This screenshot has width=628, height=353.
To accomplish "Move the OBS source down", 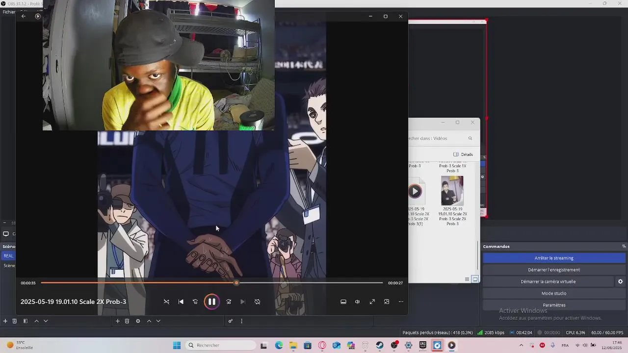I will click(158, 321).
